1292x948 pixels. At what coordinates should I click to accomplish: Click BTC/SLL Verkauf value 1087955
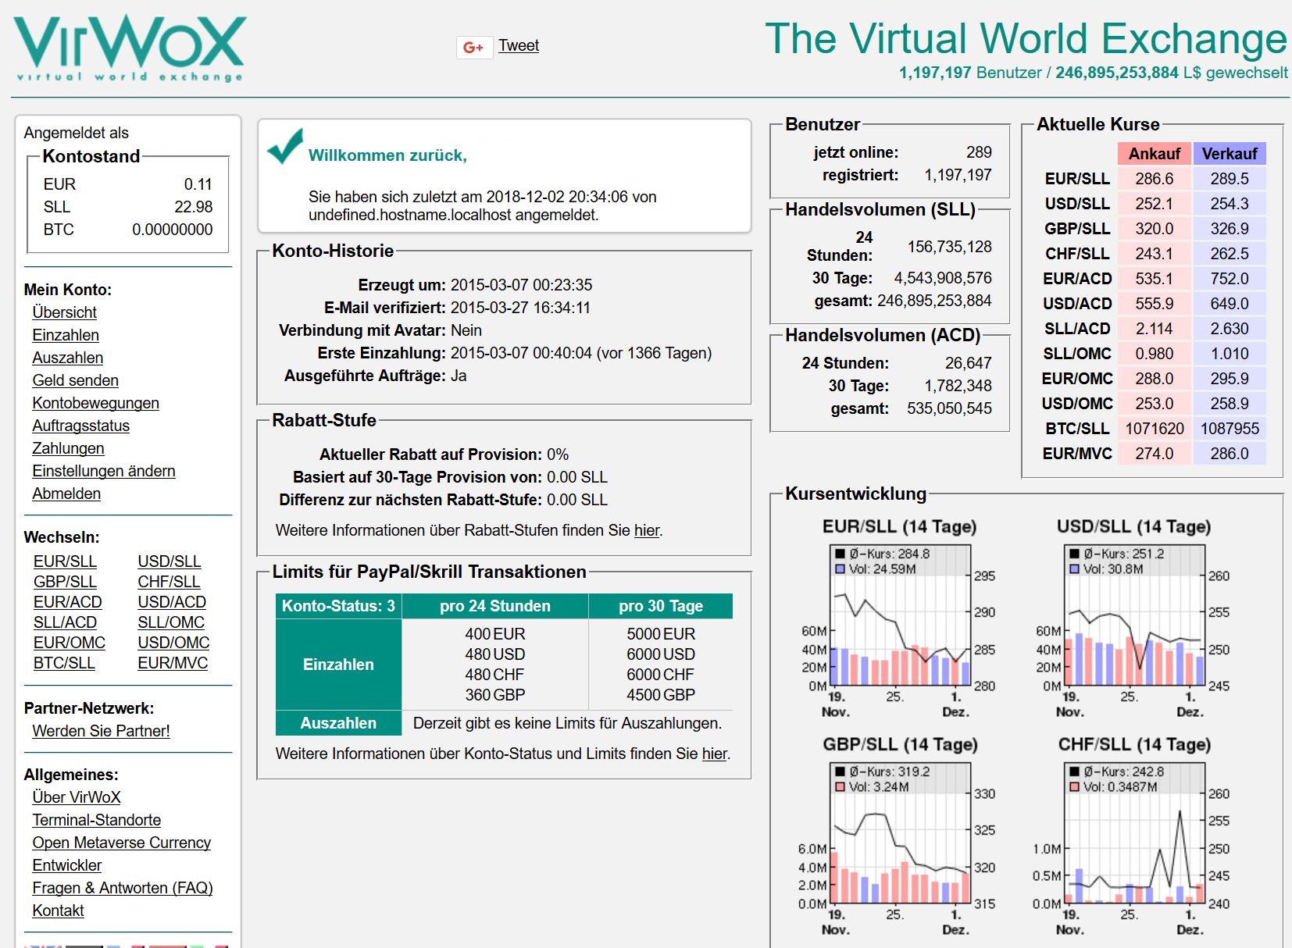[x=1230, y=429]
